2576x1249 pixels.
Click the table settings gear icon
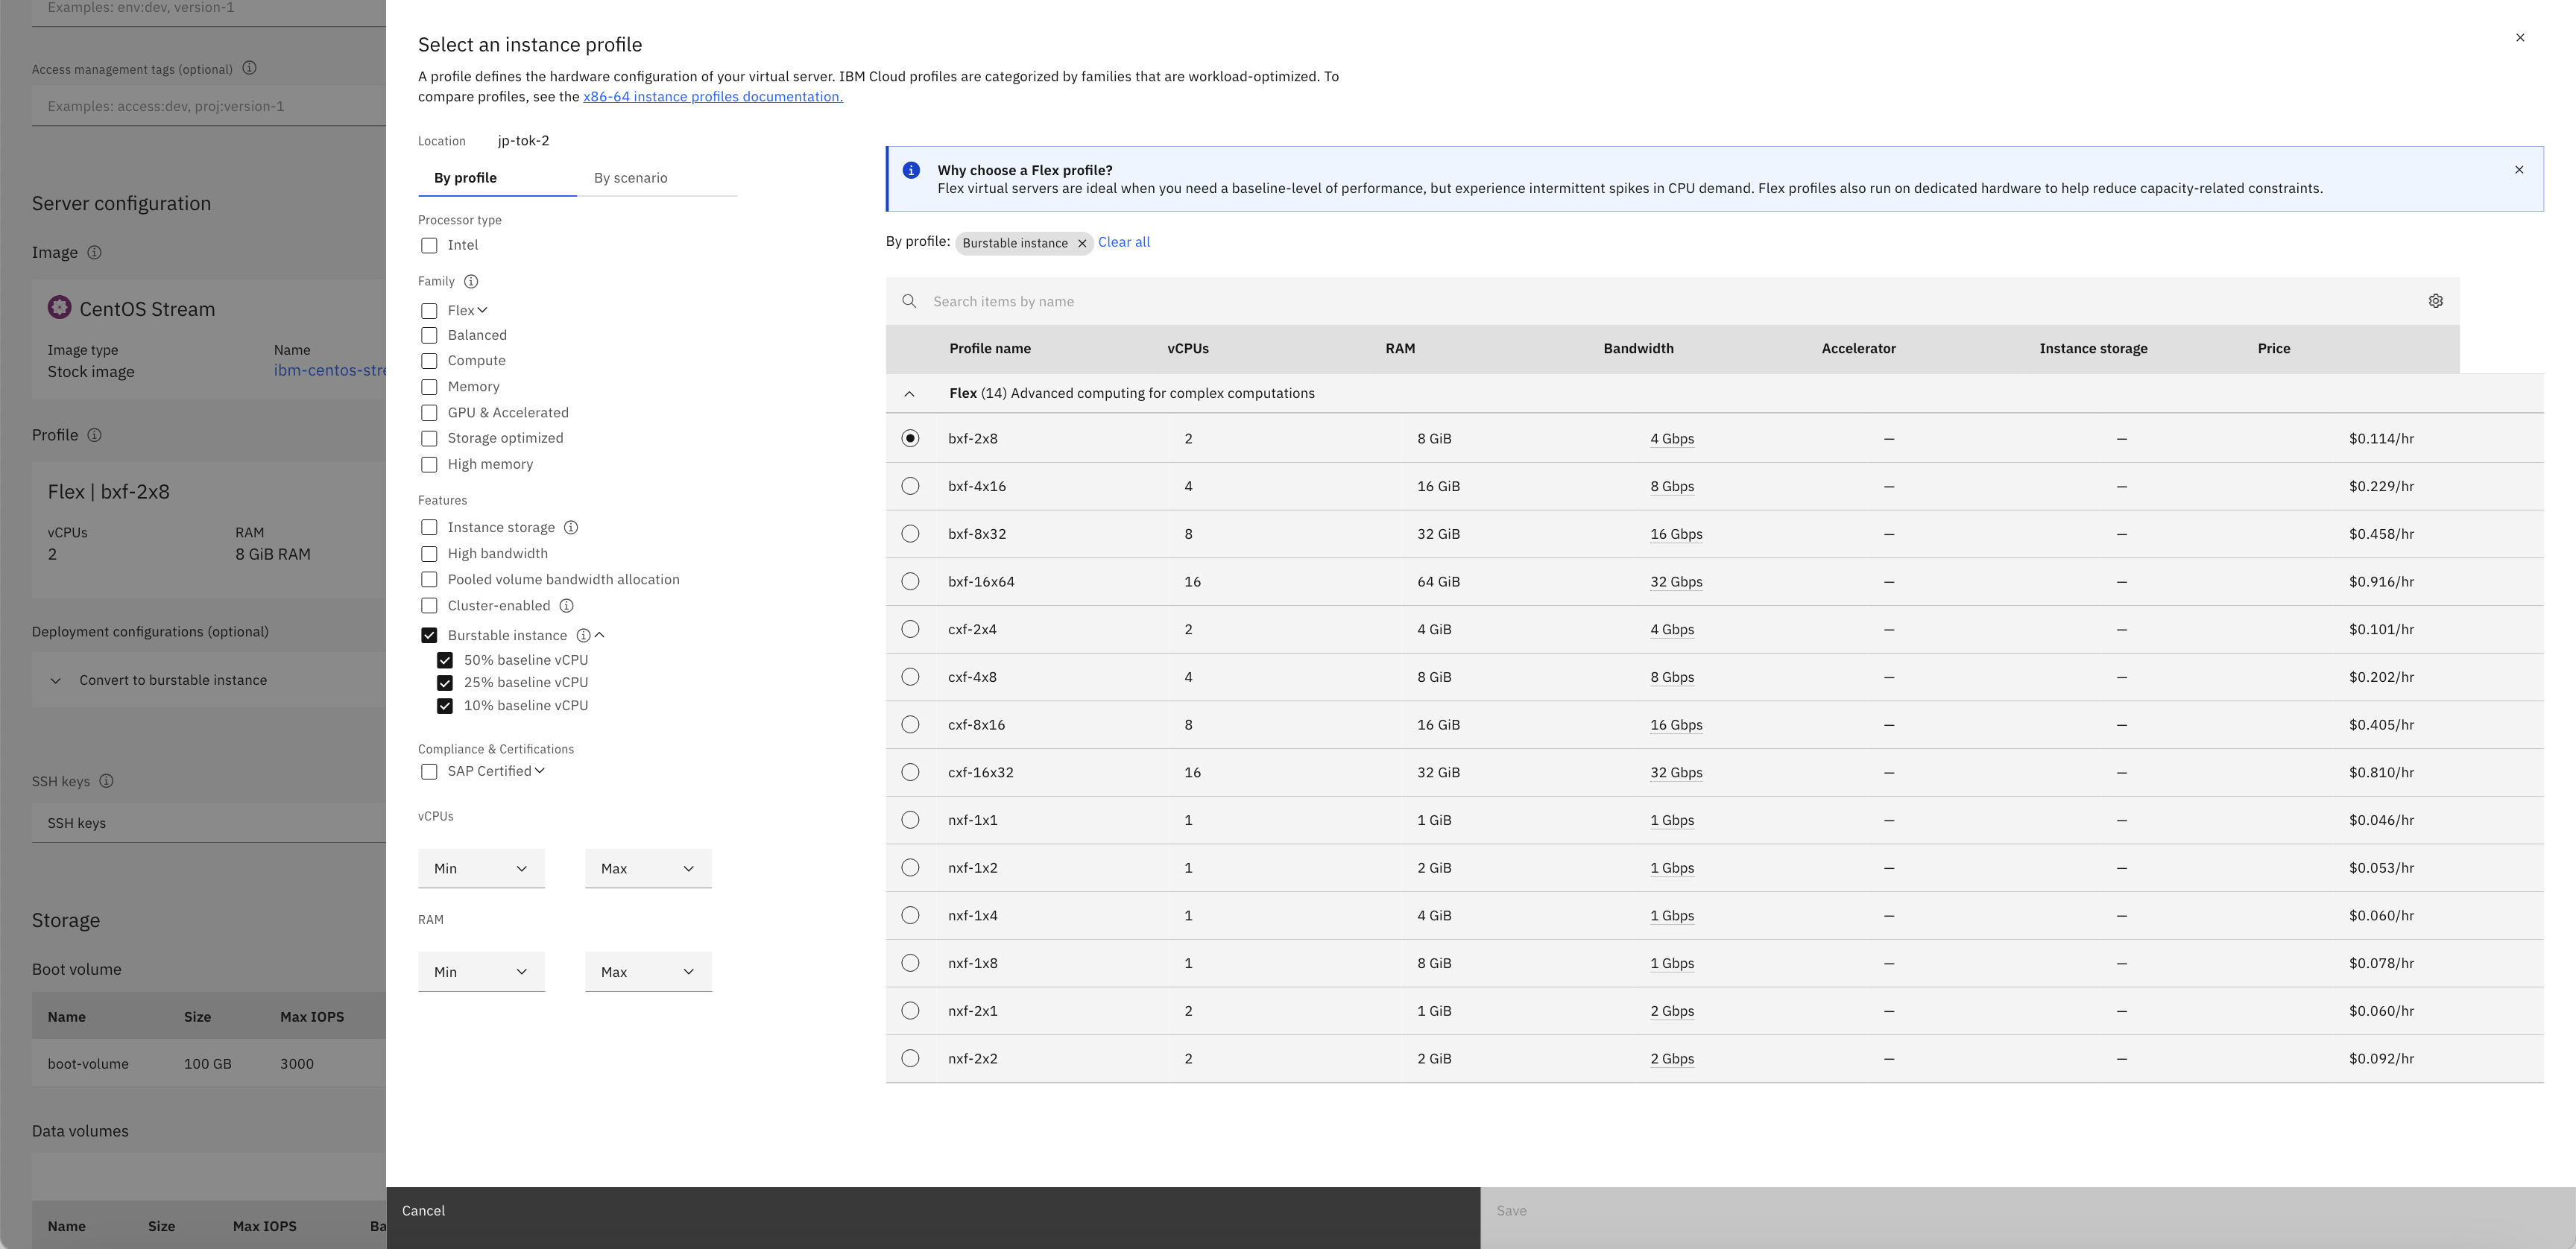[x=2435, y=301]
